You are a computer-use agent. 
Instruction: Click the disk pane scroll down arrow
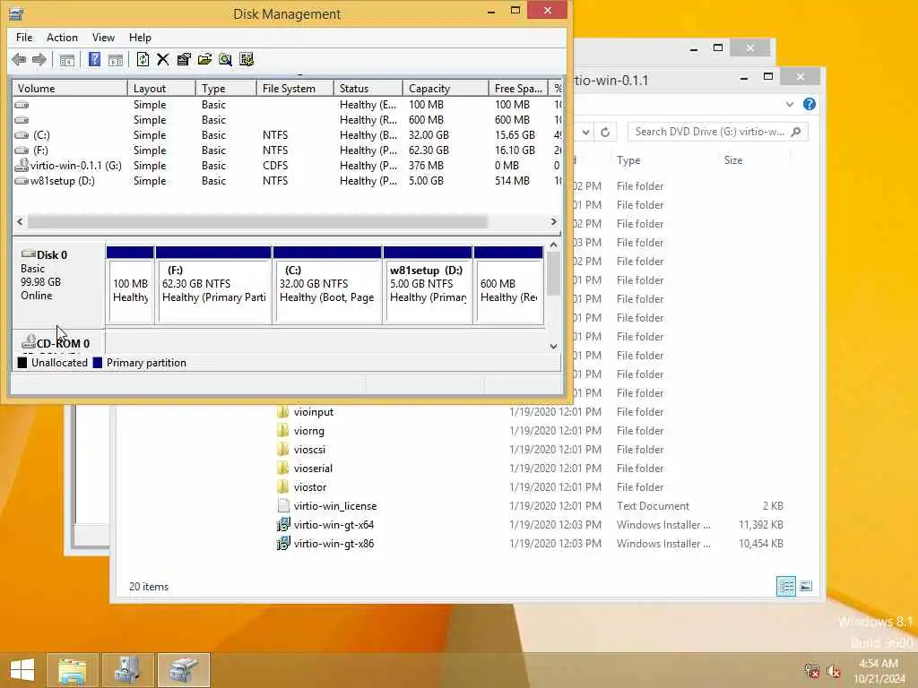tap(553, 347)
